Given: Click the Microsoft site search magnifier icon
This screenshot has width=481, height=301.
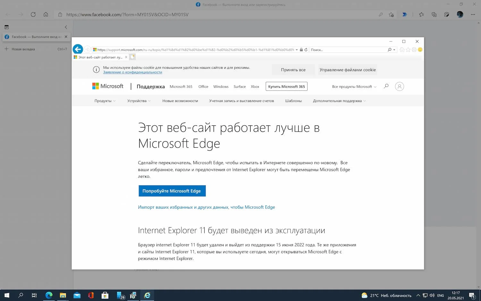Looking at the screenshot, I should pos(386,86).
